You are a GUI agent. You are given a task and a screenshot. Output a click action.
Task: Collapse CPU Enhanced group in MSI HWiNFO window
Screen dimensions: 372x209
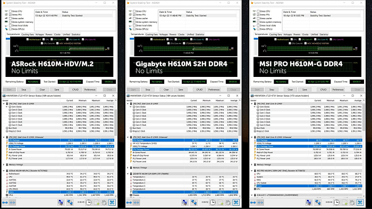coord(252,137)
